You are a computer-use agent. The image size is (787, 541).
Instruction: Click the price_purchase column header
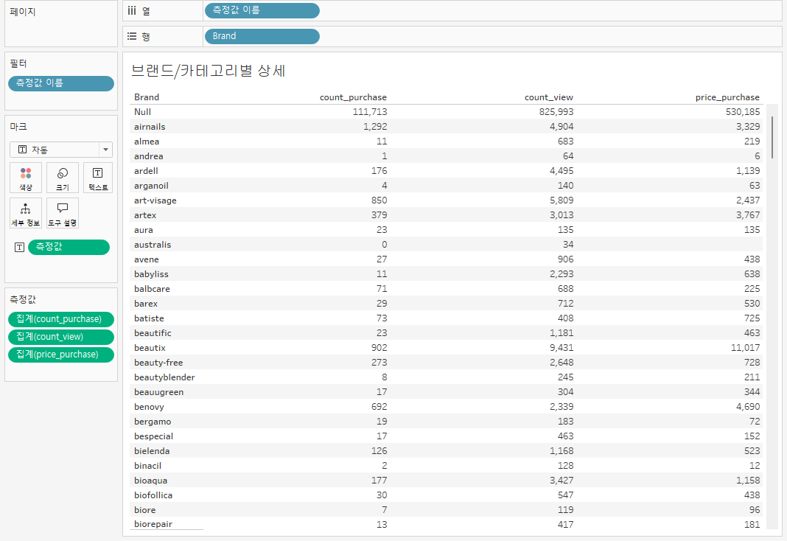tap(727, 97)
